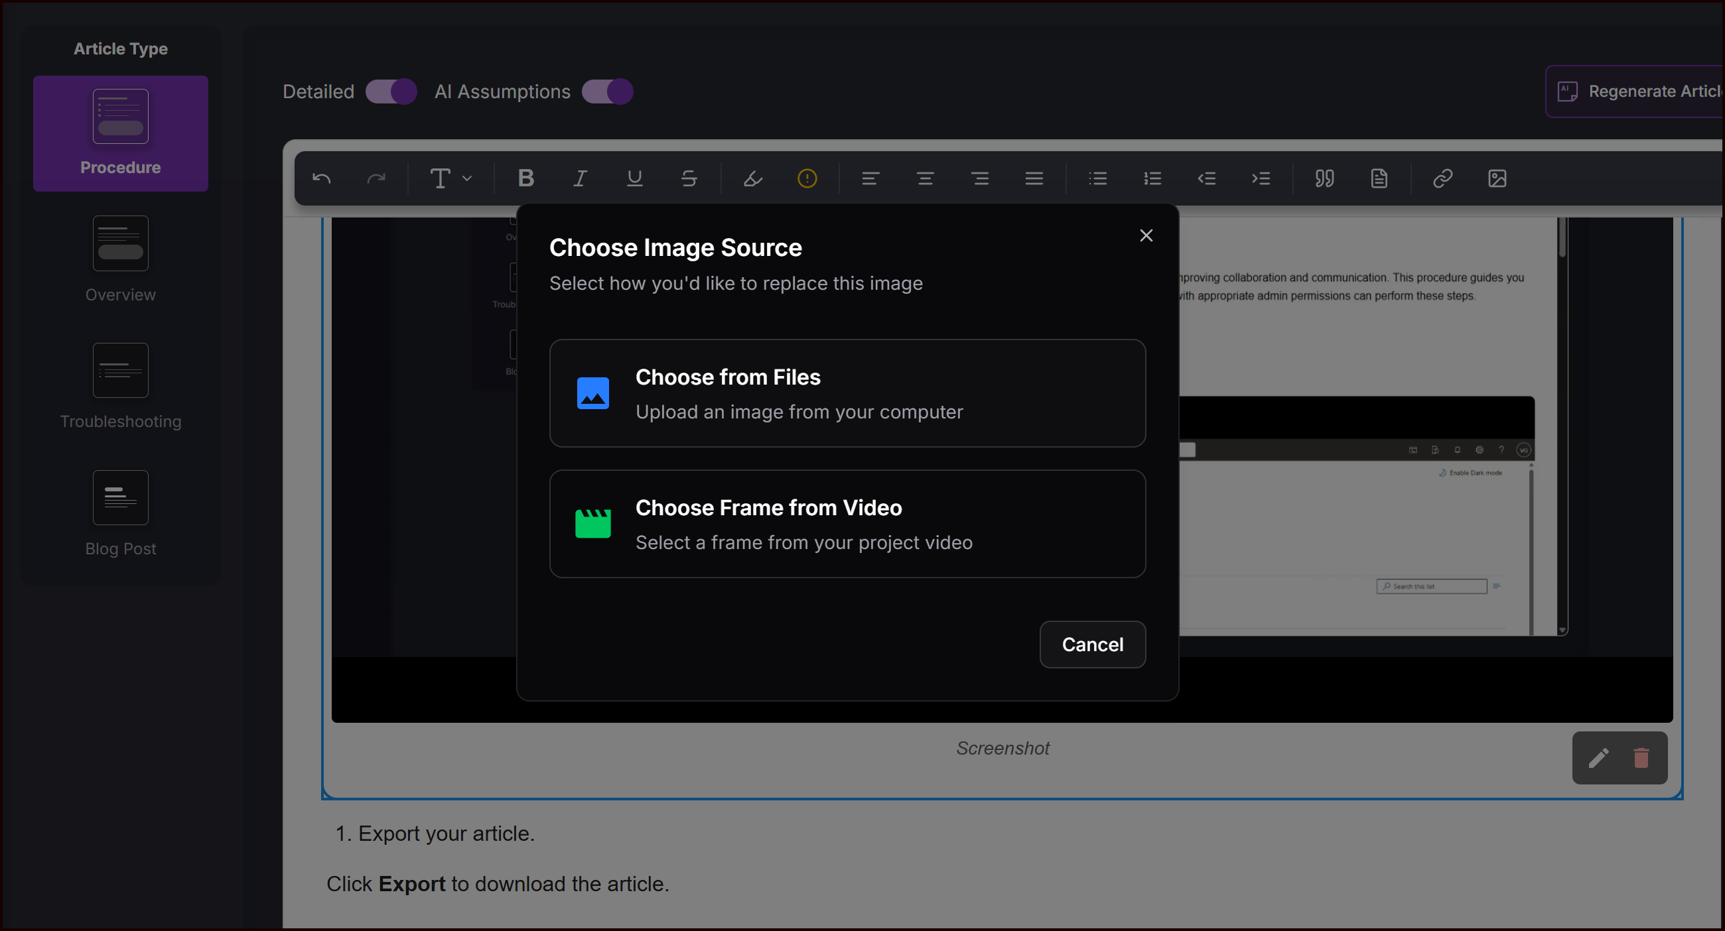Click the insert image toolbar icon

[x=1497, y=178]
